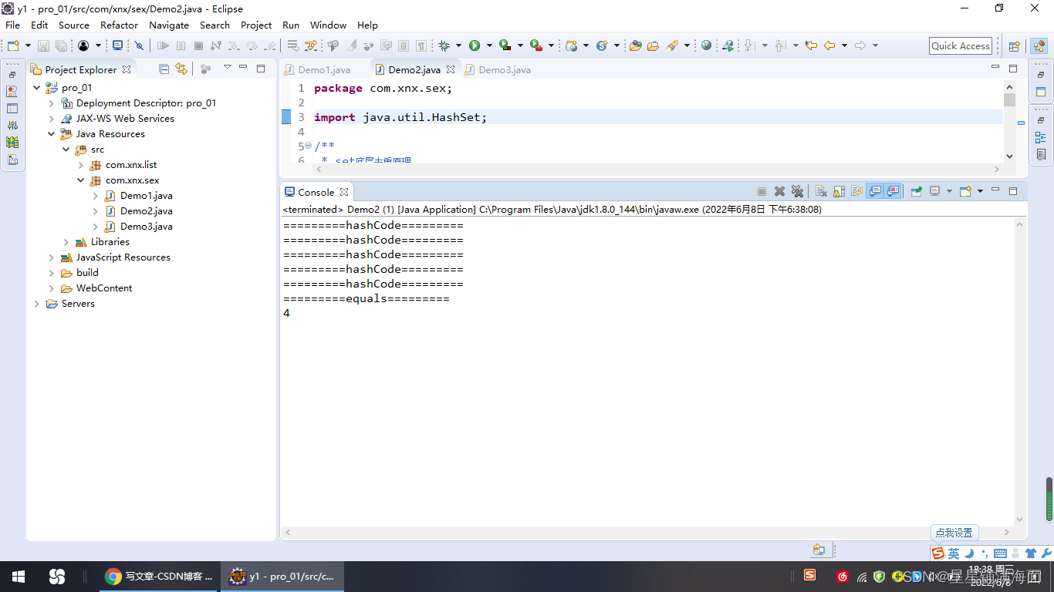Image resolution: width=1054 pixels, height=592 pixels.
Task: Open the File menu
Action: [x=12, y=25]
